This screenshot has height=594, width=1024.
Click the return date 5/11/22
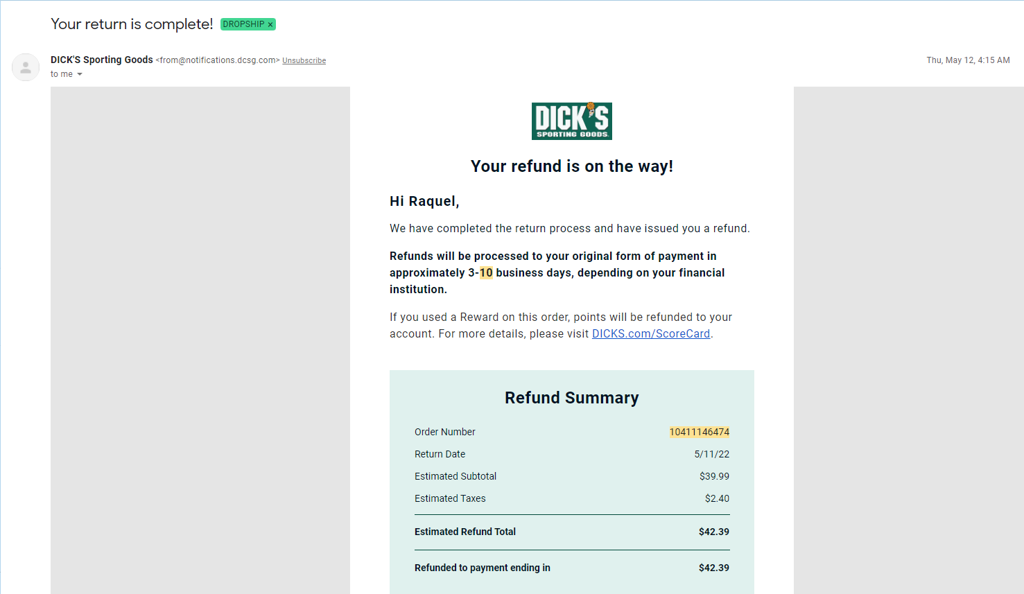coord(712,454)
